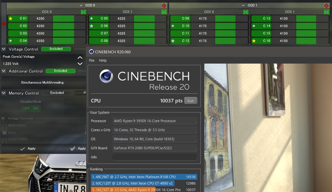Click the star icon on core C 06
Screen dimensions: 332x192
(x=91, y=26)
